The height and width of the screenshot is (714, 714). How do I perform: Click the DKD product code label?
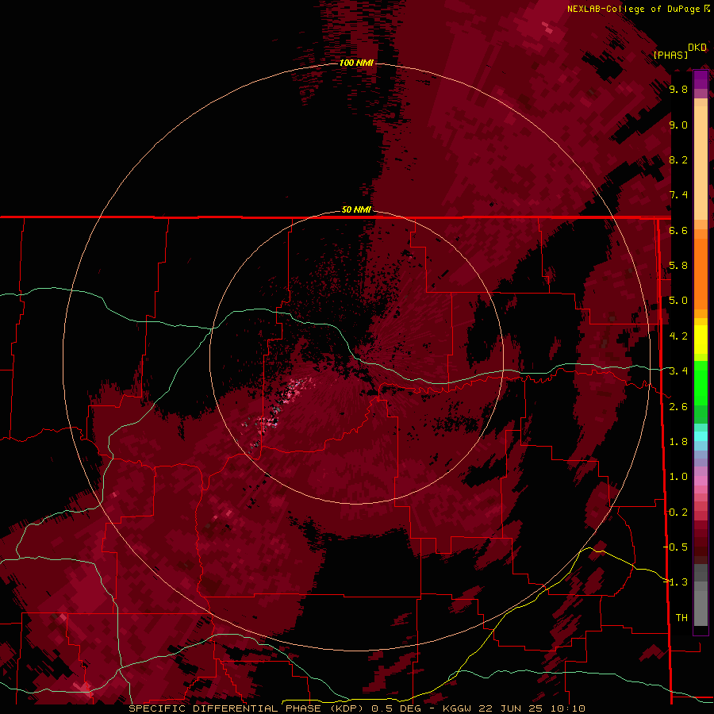pos(697,48)
